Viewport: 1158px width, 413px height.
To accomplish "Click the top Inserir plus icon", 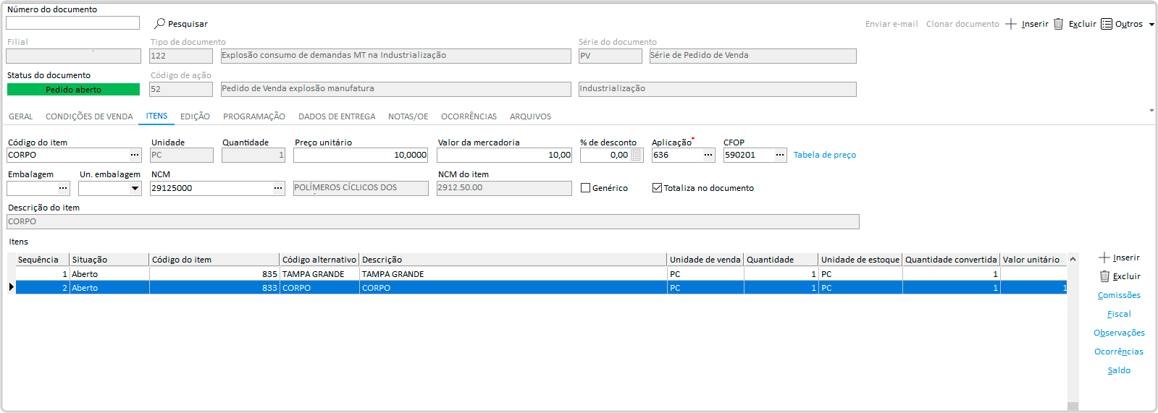I will [1011, 24].
